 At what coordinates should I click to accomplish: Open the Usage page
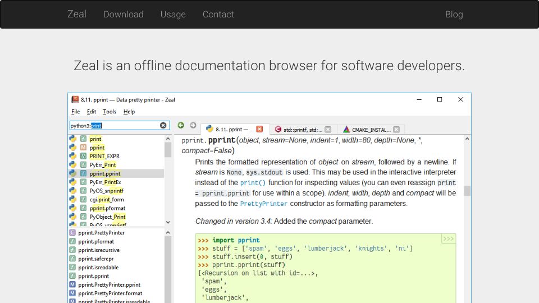tap(173, 15)
